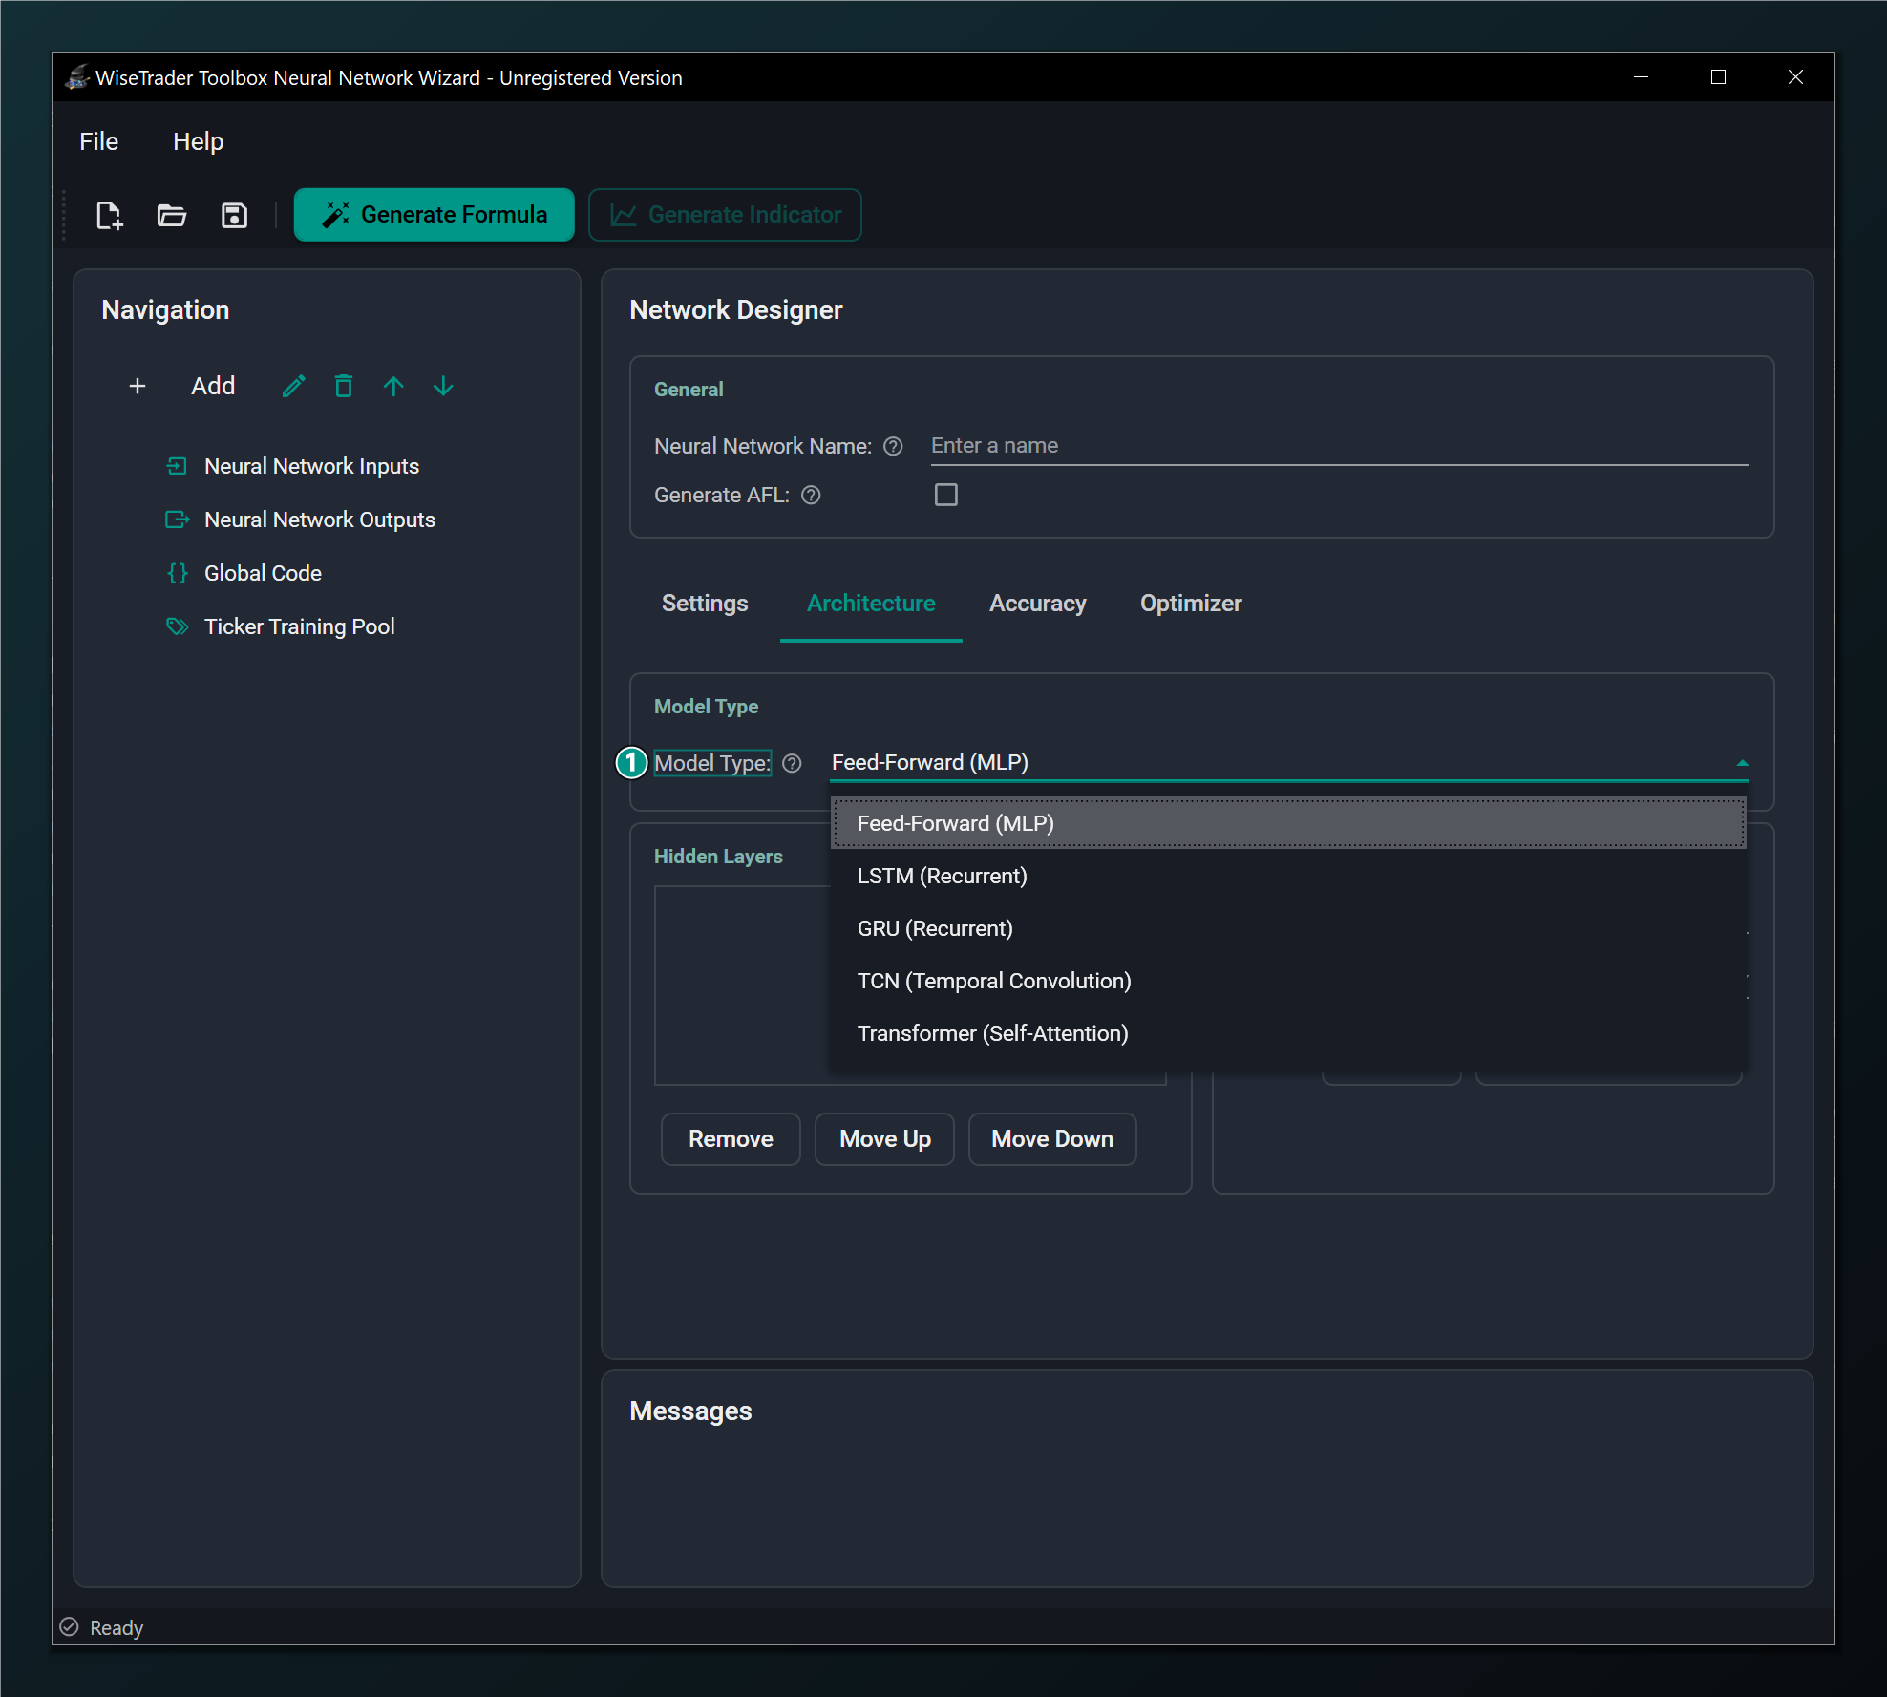Open the File menu
The height and width of the screenshot is (1697, 1887).
[x=99, y=141]
